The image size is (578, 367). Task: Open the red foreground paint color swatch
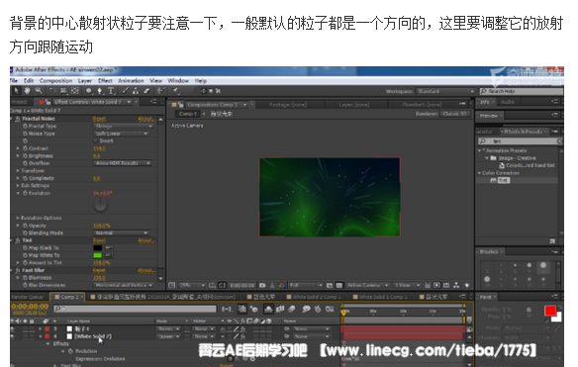(x=550, y=311)
